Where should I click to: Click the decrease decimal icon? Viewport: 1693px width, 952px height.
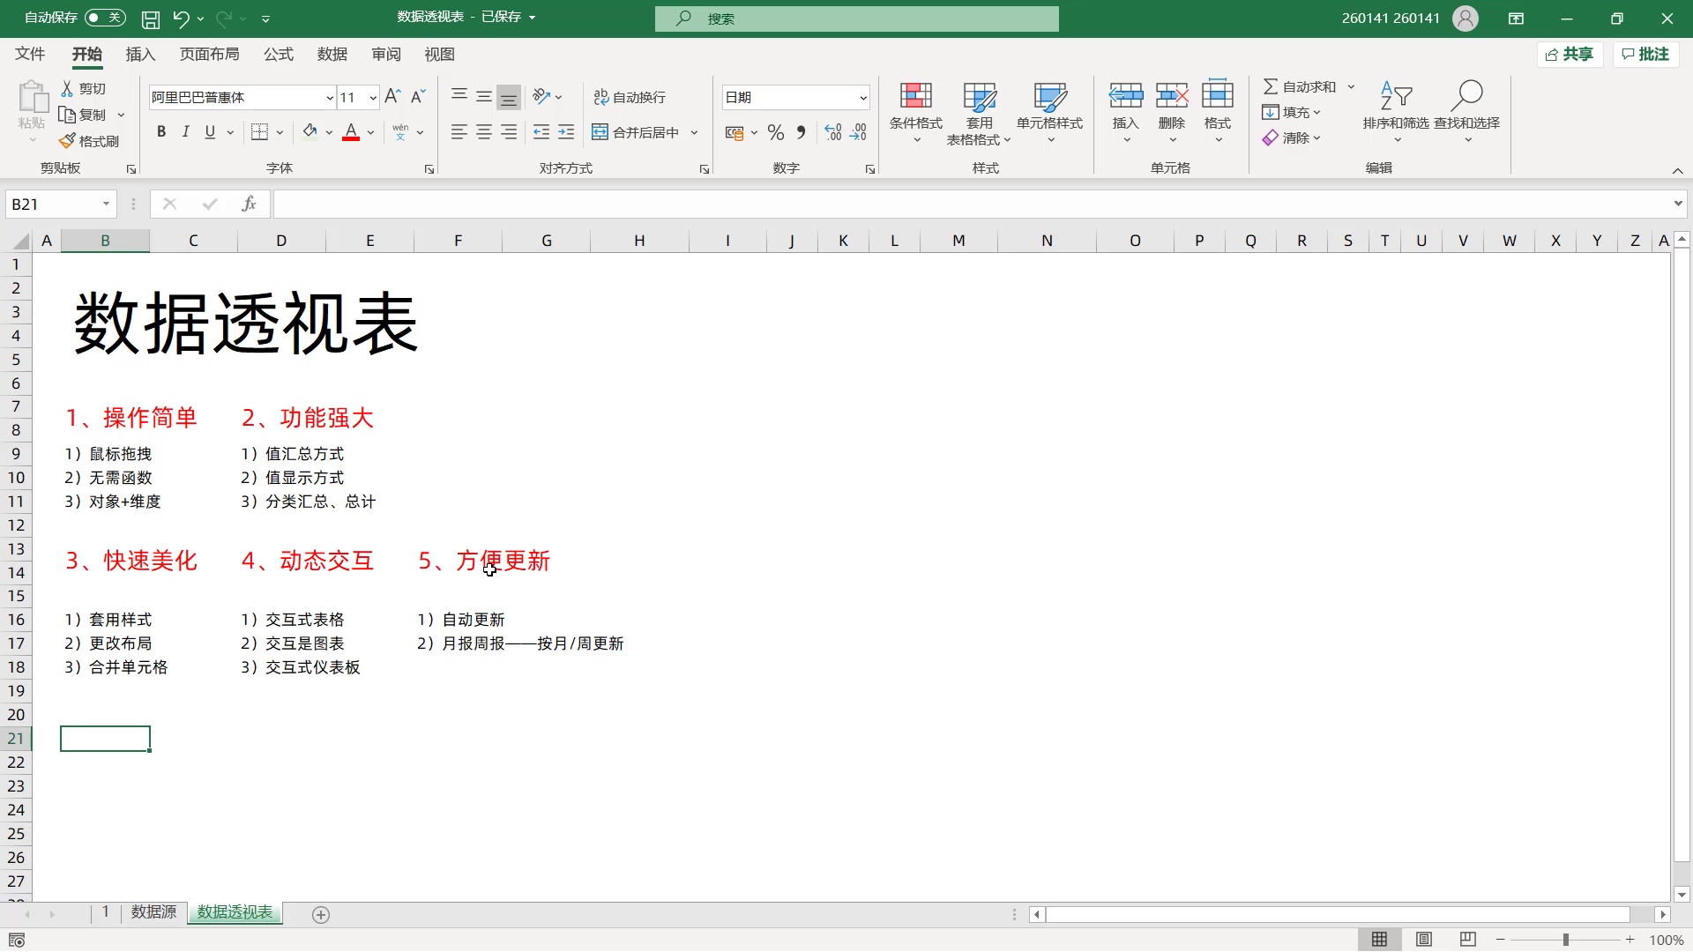[x=859, y=132]
